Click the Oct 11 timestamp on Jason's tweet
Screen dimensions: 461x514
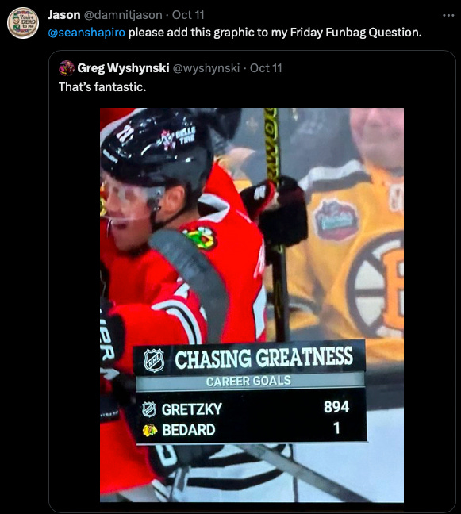pyautogui.click(x=188, y=15)
